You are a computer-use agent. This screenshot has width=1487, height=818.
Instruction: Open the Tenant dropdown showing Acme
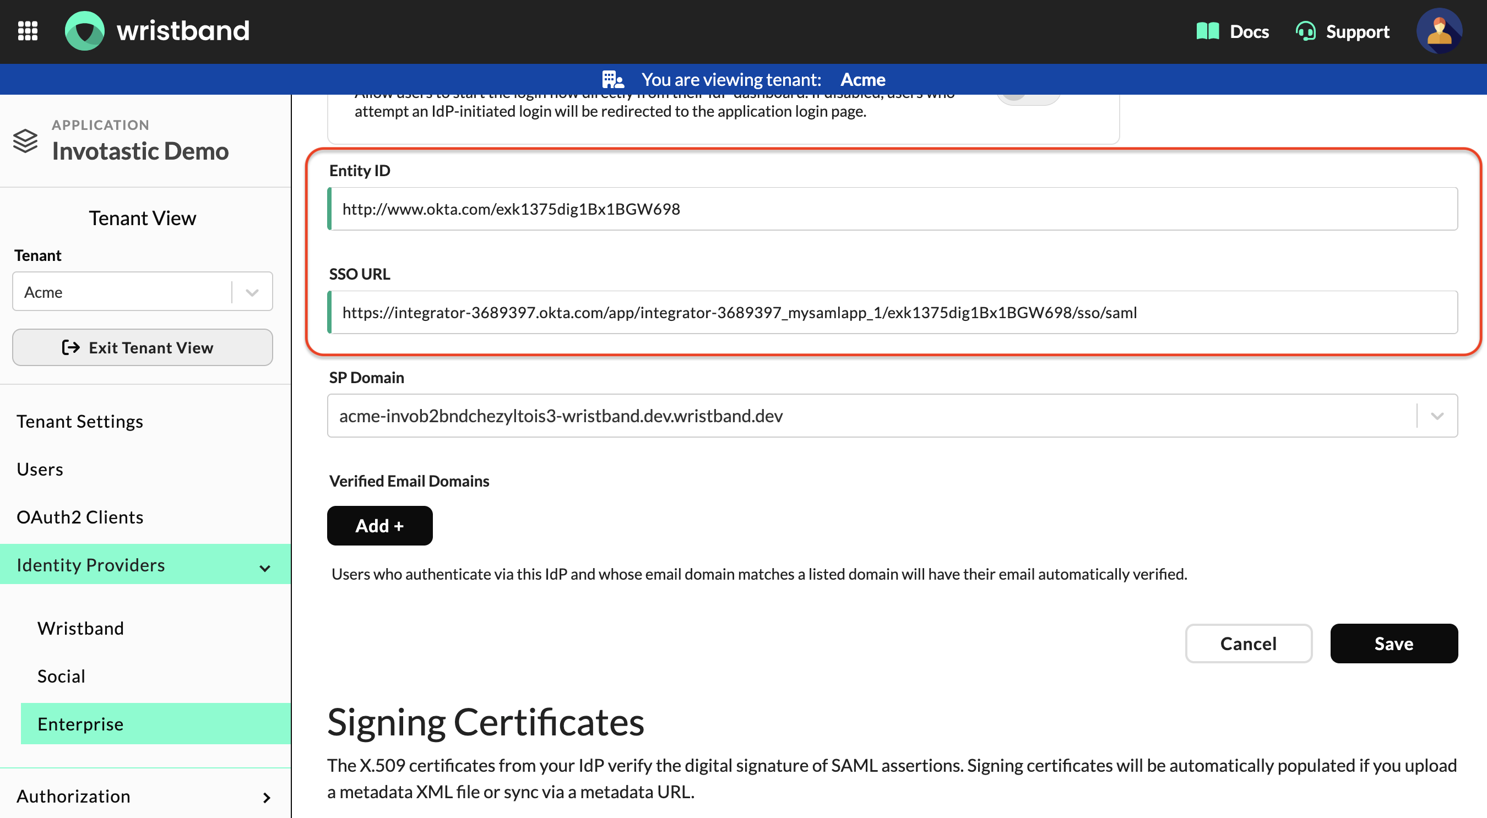click(143, 292)
